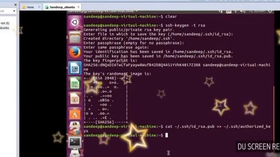Click the 'ssh-keygen -t rsa' command text
The image size is (280, 157).
[185, 25]
